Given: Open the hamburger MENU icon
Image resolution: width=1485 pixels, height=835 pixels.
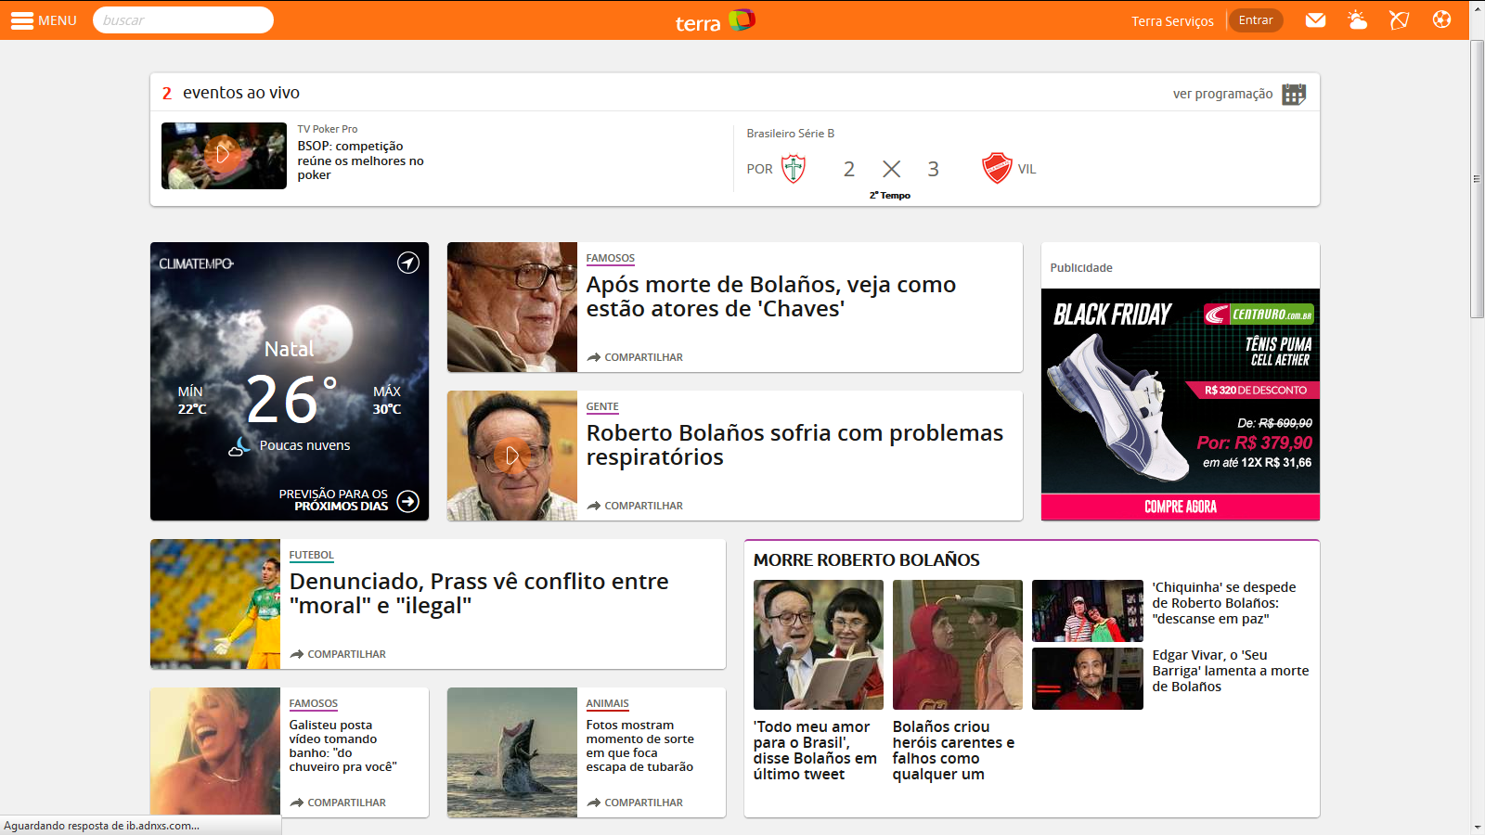Looking at the screenshot, I should pyautogui.click(x=22, y=20).
